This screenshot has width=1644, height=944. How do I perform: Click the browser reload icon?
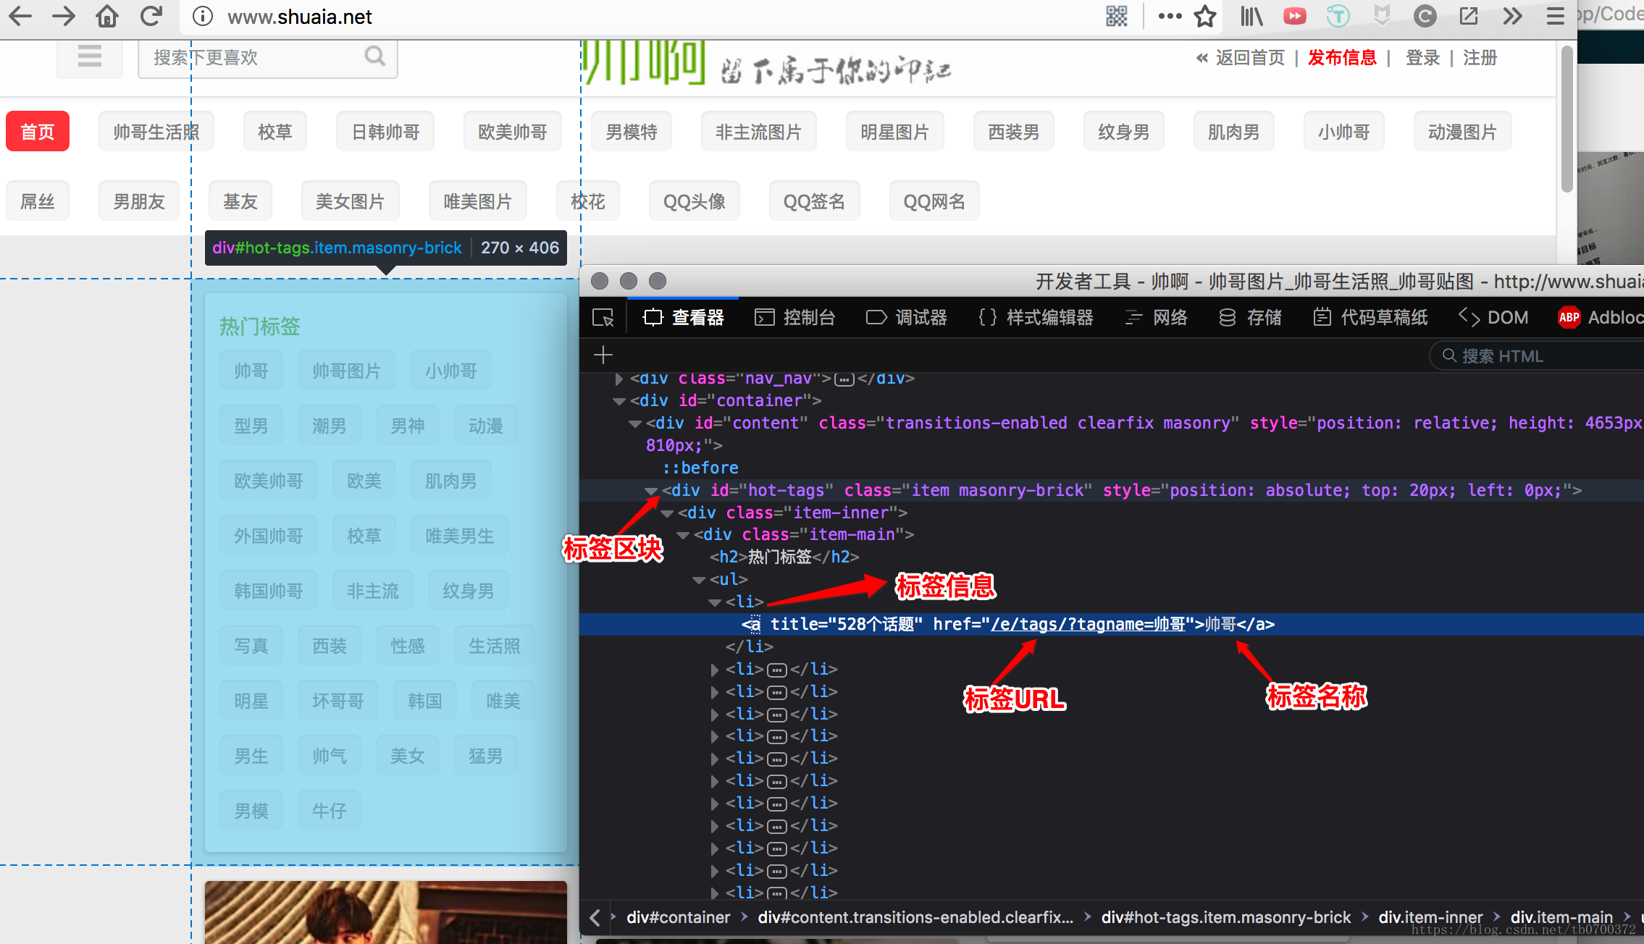(x=151, y=16)
